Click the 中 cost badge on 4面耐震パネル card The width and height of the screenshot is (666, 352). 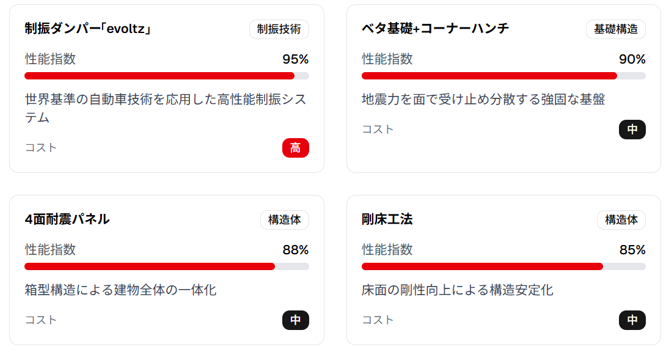[295, 320]
